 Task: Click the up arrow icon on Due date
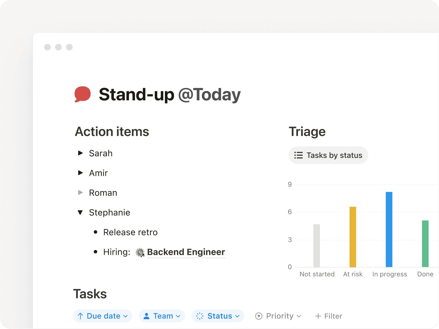tap(80, 316)
